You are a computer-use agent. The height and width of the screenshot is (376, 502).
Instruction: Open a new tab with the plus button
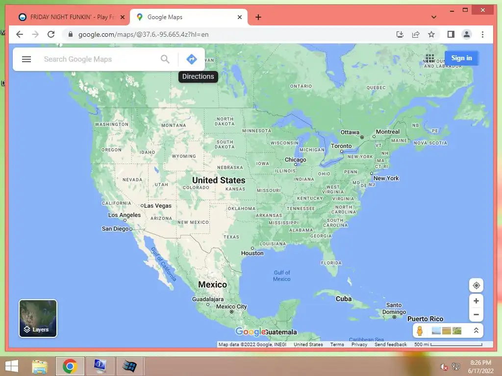point(258,17)
